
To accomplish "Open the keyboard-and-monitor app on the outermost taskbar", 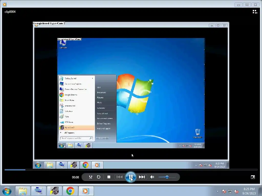I will pos(38,191).
